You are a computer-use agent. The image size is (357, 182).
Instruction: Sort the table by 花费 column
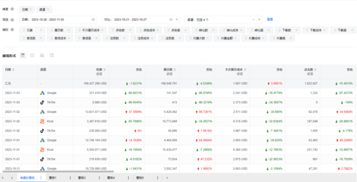[x=104, y=70]
